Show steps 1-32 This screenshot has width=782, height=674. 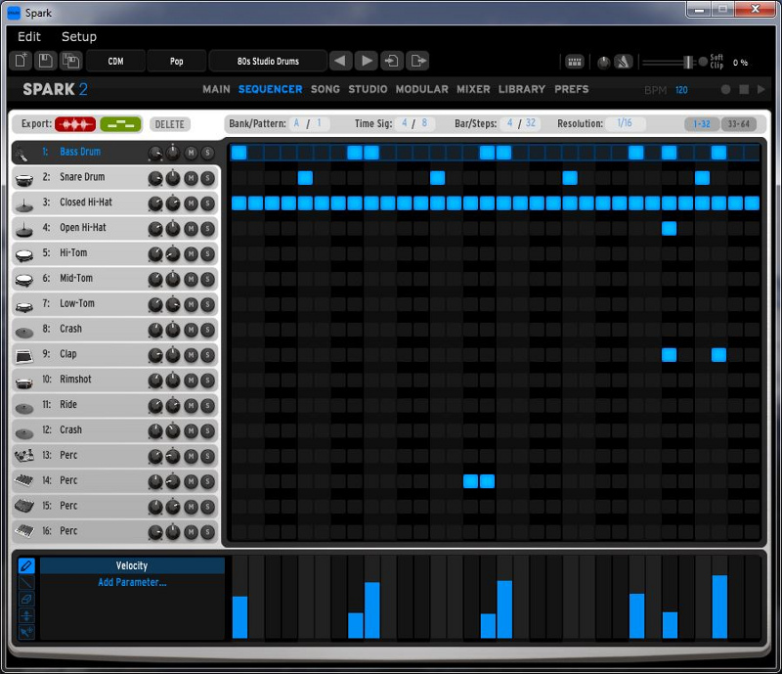point(702,124)
